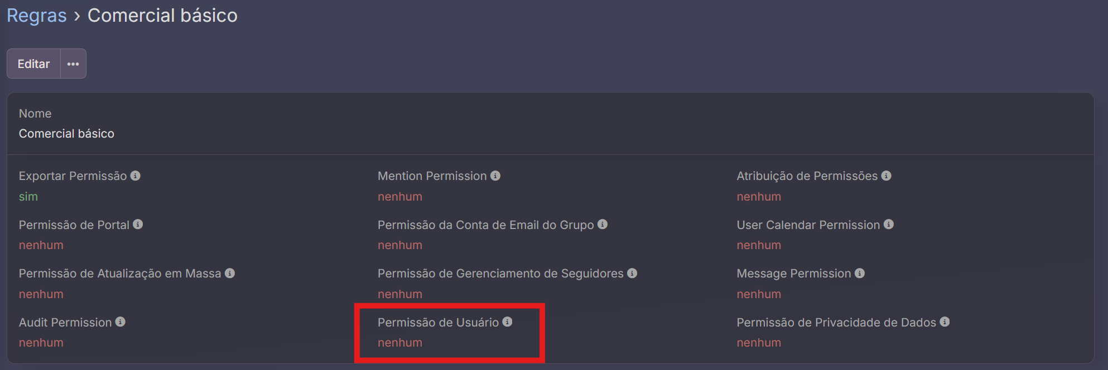Click info icon beside Atribuição de Permissões
The width and height of the screenshot is (1108, 370).
[887, 176]
